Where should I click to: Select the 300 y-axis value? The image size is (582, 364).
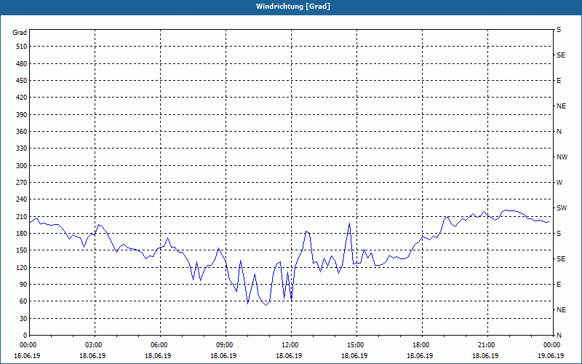[22, 166]
